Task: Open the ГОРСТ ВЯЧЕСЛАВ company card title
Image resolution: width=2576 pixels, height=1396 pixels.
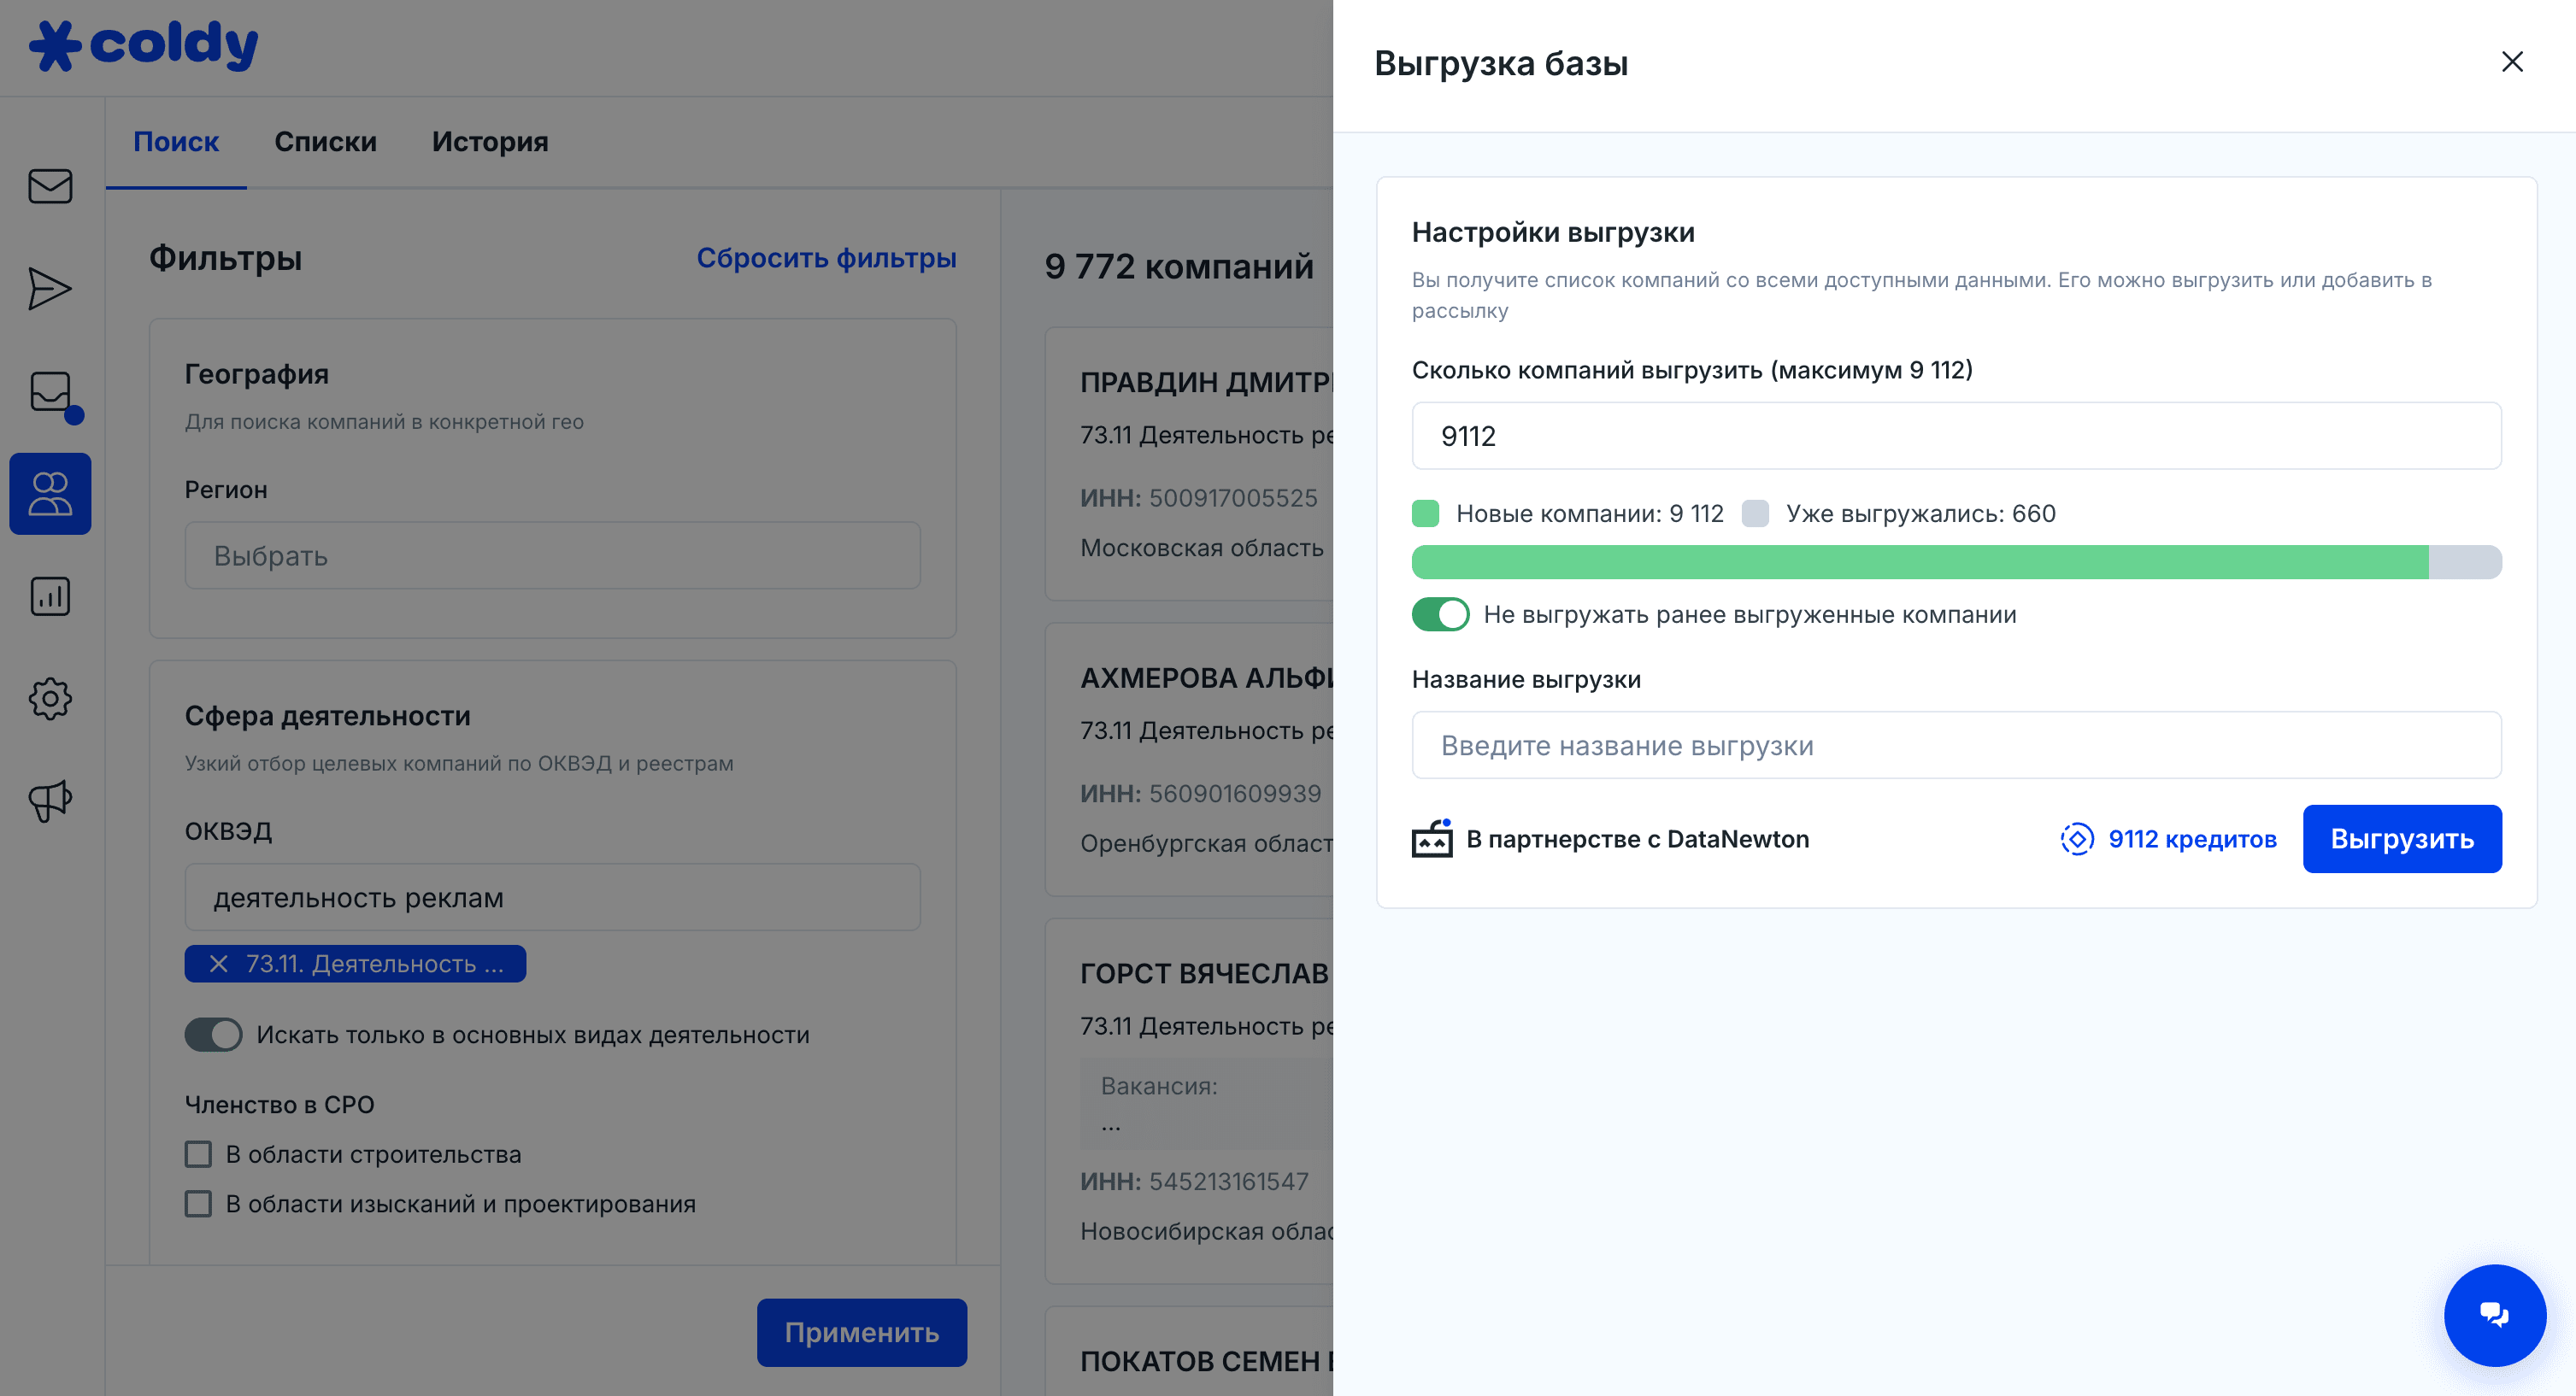Action: (x=1204, y=973)
